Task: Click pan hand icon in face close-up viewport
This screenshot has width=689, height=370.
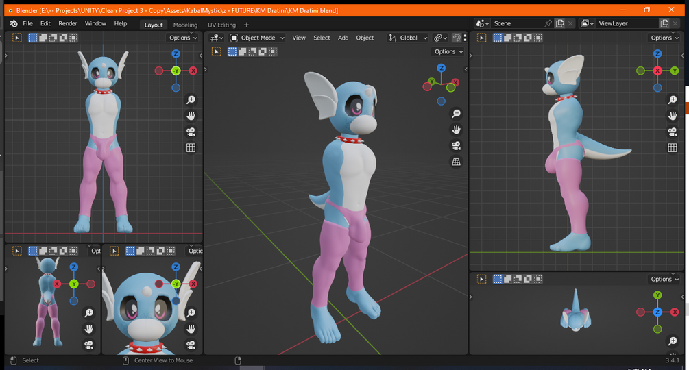Action: coord(191,329)
